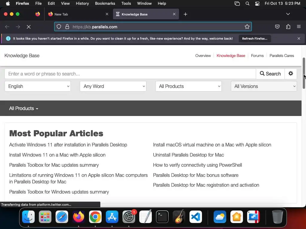
Task: Click the Refresh Firefox button
Action: pos(255,38)
